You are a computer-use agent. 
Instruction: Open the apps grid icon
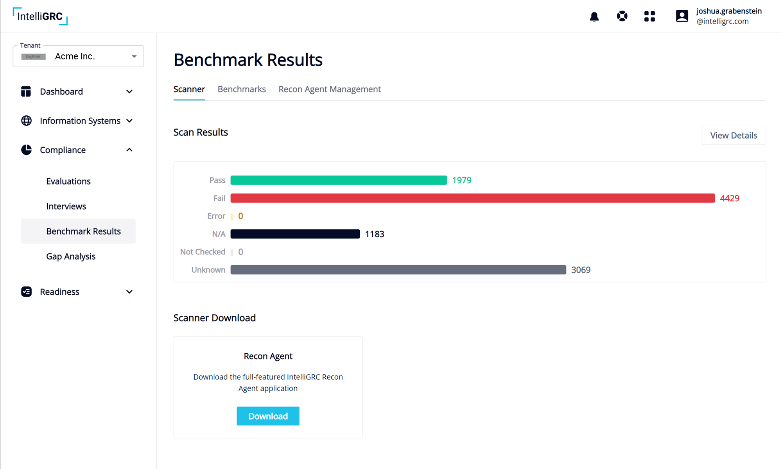[649, 16]
